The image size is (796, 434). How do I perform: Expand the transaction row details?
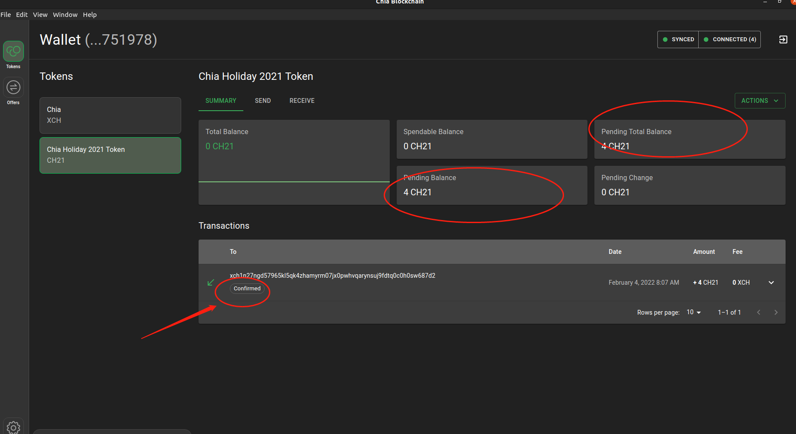click(771, 283)
